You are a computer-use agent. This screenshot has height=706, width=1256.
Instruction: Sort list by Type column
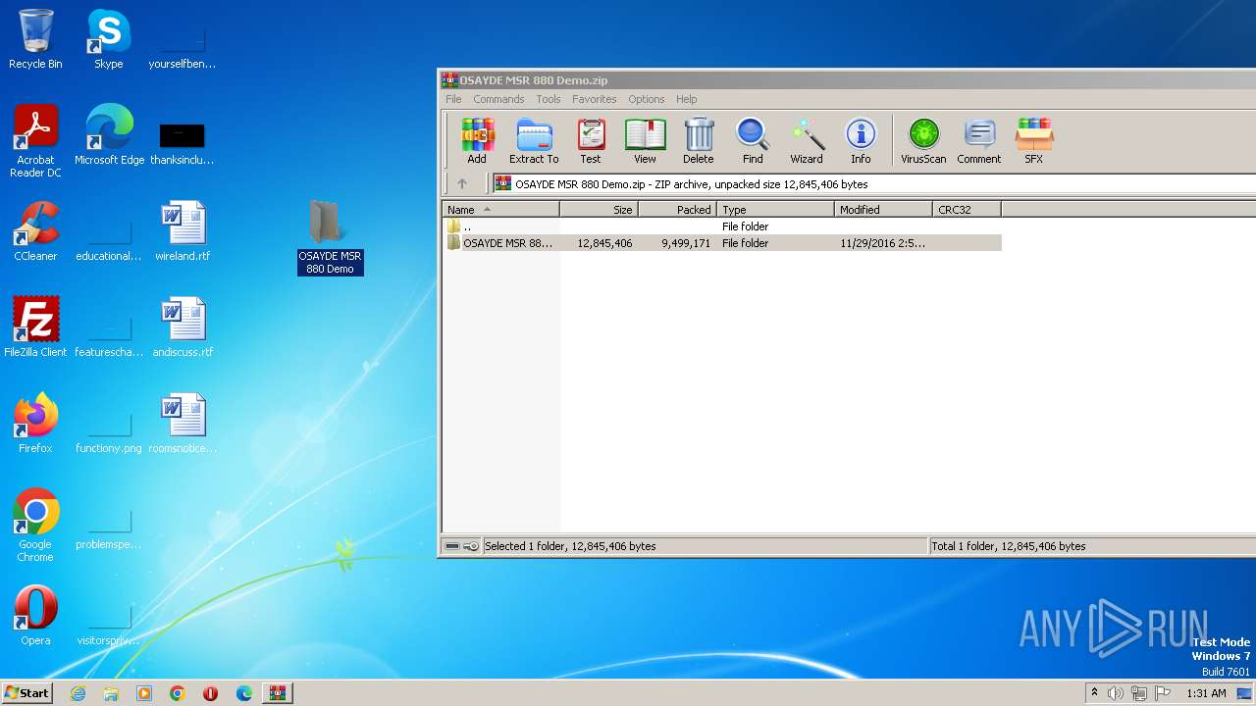click(776, 210)
